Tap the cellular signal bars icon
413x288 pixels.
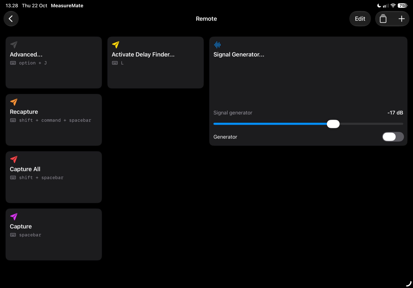pyautogui.click(x=386, y=5)
